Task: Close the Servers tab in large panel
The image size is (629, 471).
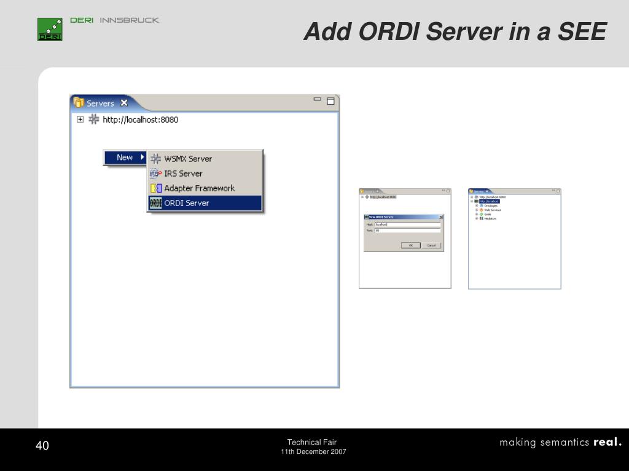Action: click(x=124, y=103)
